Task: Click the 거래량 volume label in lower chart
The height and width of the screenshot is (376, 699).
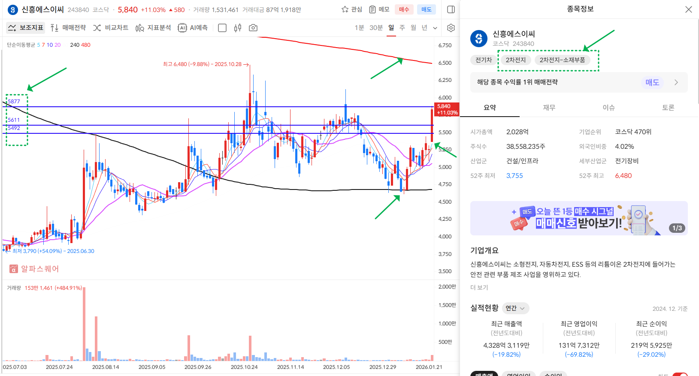Action: (14, 288)
